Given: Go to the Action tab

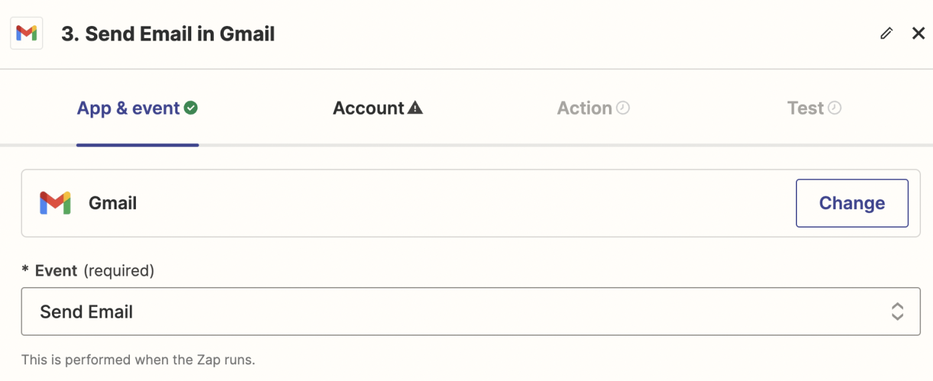Looking at the screenshot, I should pyautogui.click(x=584, y=109).
